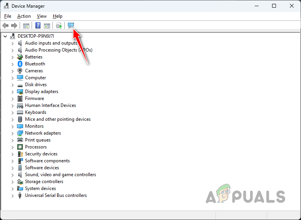Screen dimensions: 301x220
Task: Expand Audio Processing Objects category
Action: [12, 50]
